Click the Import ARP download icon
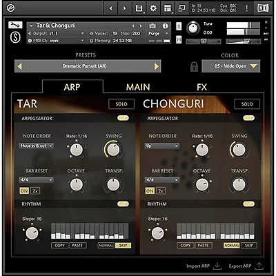 click(x=217, y=266)
